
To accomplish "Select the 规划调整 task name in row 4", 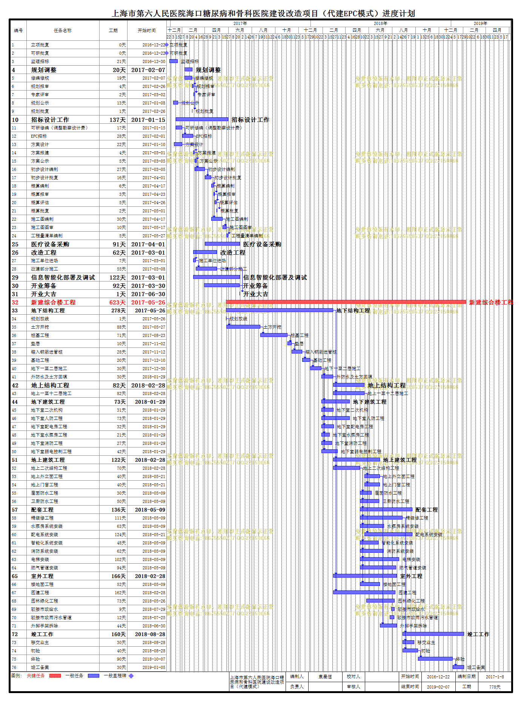I will pyautogui.click(x=44, y=70).
